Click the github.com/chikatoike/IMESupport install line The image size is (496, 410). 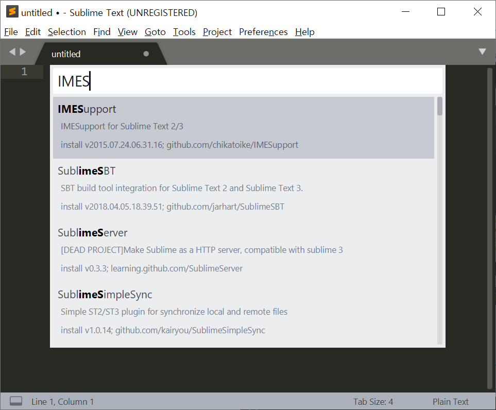pyautogui.click(x=179, y=145)
